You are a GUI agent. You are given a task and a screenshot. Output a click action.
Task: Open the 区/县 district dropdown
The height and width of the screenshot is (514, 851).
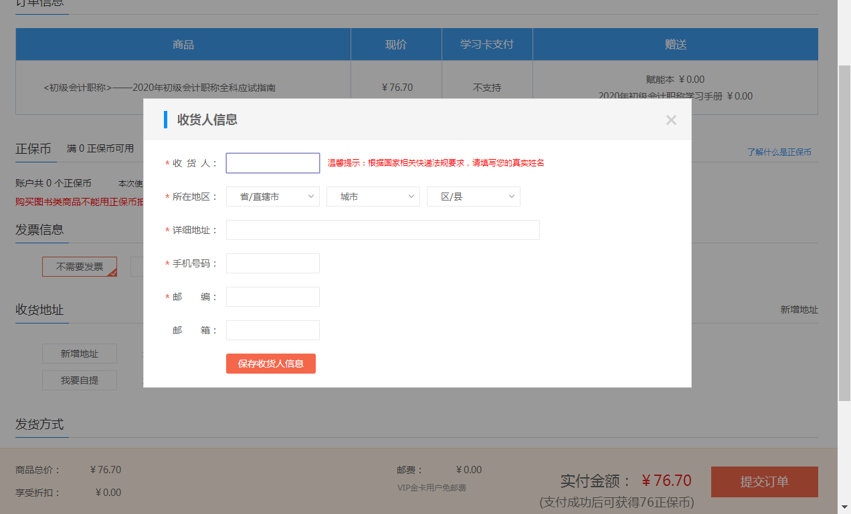pos(473,196)
